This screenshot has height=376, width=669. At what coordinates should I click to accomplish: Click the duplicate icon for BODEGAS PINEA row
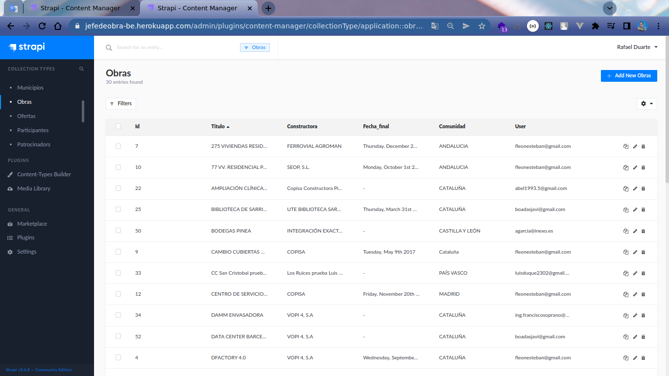coord(625,231)
